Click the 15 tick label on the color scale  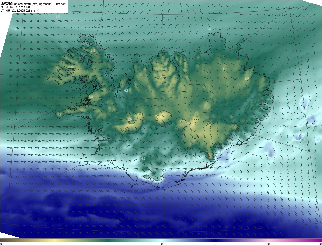[215, 244]
